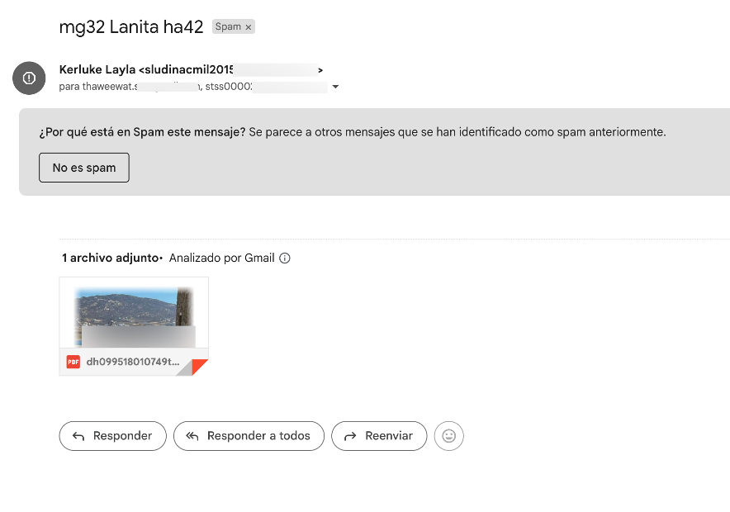Click the sender email address sludinacmil
This screenshot has width=730, height=512.
pyautogui.click(x=188, y=70)
